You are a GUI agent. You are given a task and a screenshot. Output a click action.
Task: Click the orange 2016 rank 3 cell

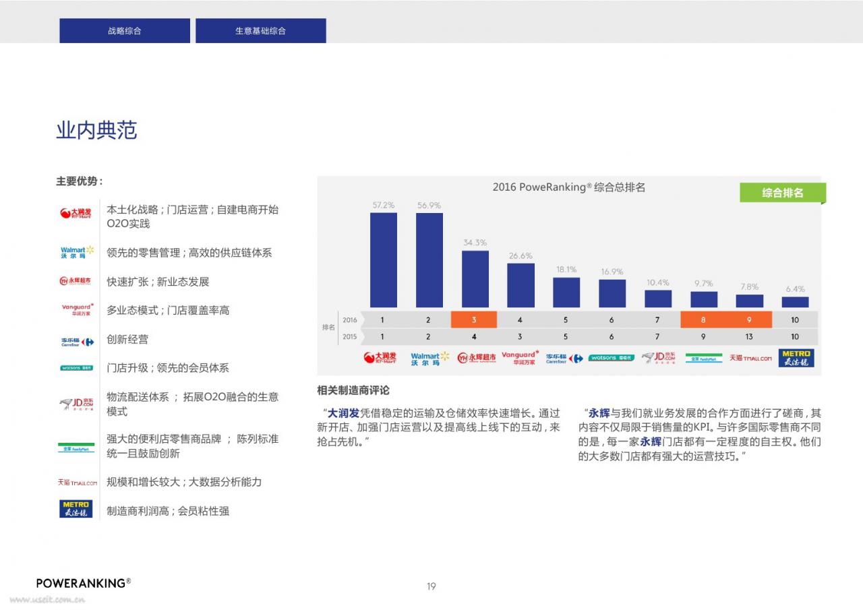coord(474,319)
